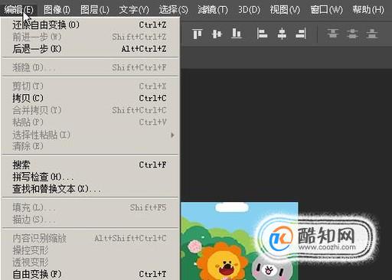Image resolution: width=392 pixels, height=280 pixels.
Task: Select the align bottom edges icon
Action: 237,34
